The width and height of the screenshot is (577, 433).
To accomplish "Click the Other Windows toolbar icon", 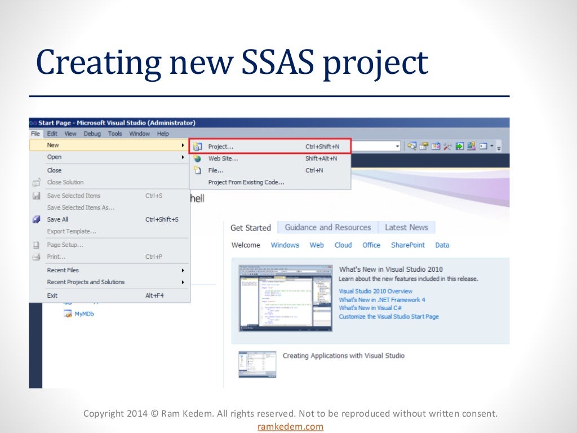I will coord(483,147).
